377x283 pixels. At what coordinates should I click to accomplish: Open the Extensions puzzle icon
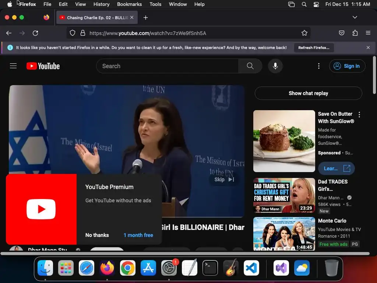click(x=355, y=33)
